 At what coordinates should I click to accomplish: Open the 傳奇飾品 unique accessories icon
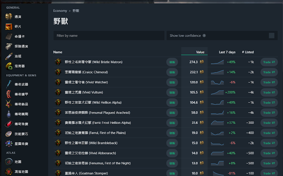pyautogui.click(x=8, y=104)
